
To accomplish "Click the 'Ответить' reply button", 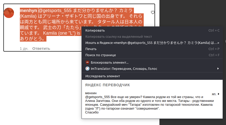I will coord(41,49).
